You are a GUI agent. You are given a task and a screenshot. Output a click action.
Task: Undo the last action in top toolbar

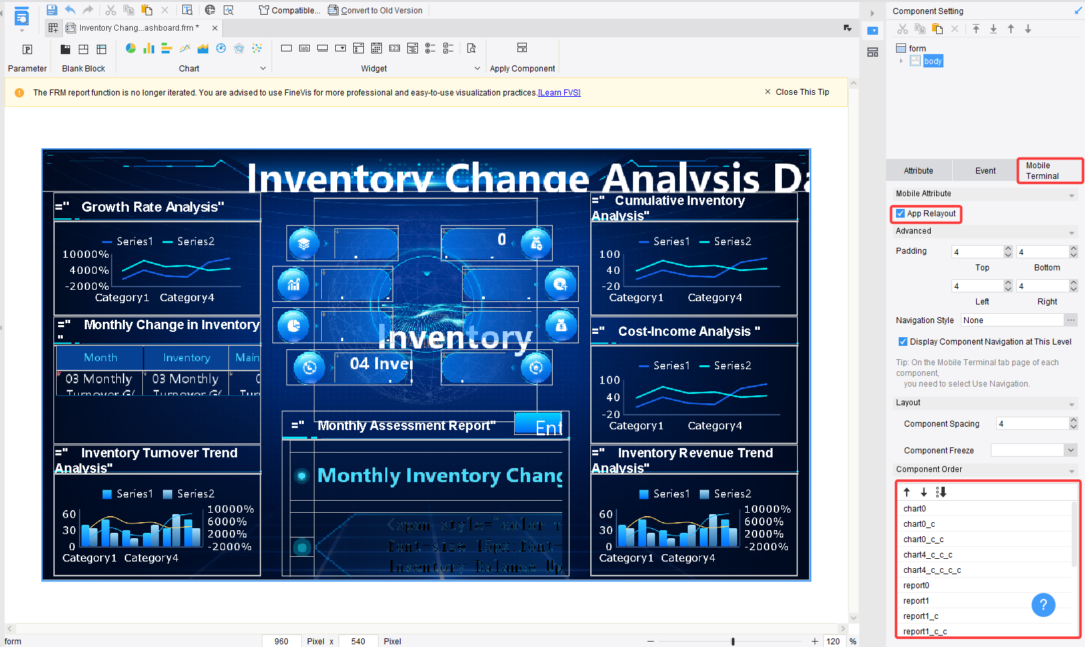tap(70, 10)
